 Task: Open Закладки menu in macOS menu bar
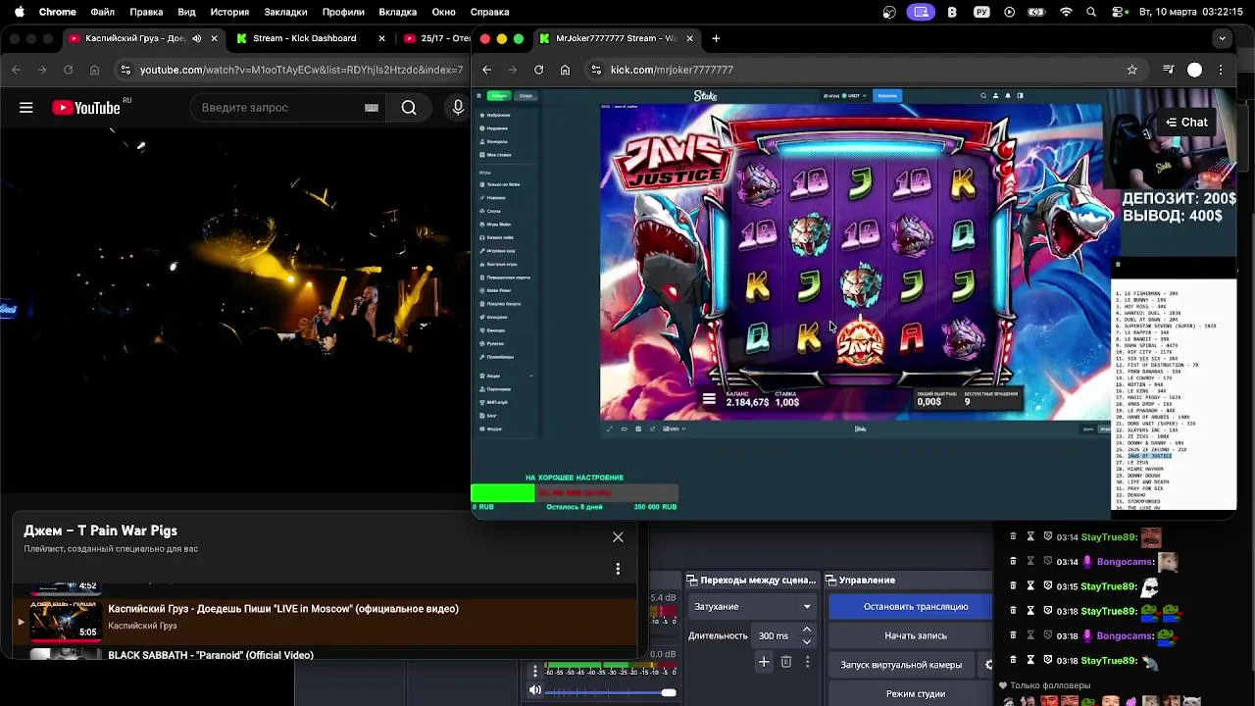pos(285,12)
